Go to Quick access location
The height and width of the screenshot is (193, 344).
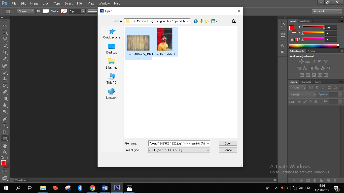[x=112, y=33]
